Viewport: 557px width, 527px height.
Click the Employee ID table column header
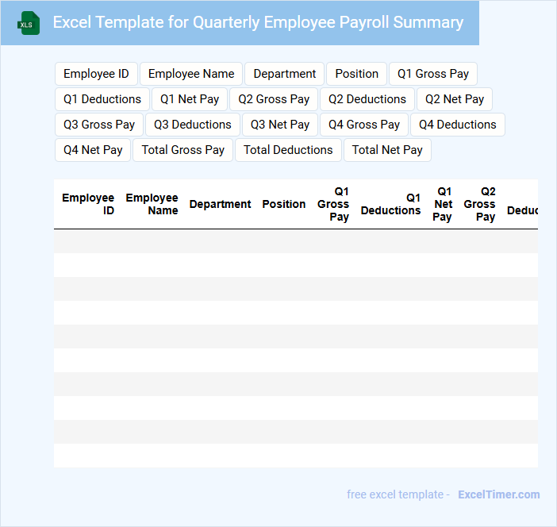pos(88,204)
